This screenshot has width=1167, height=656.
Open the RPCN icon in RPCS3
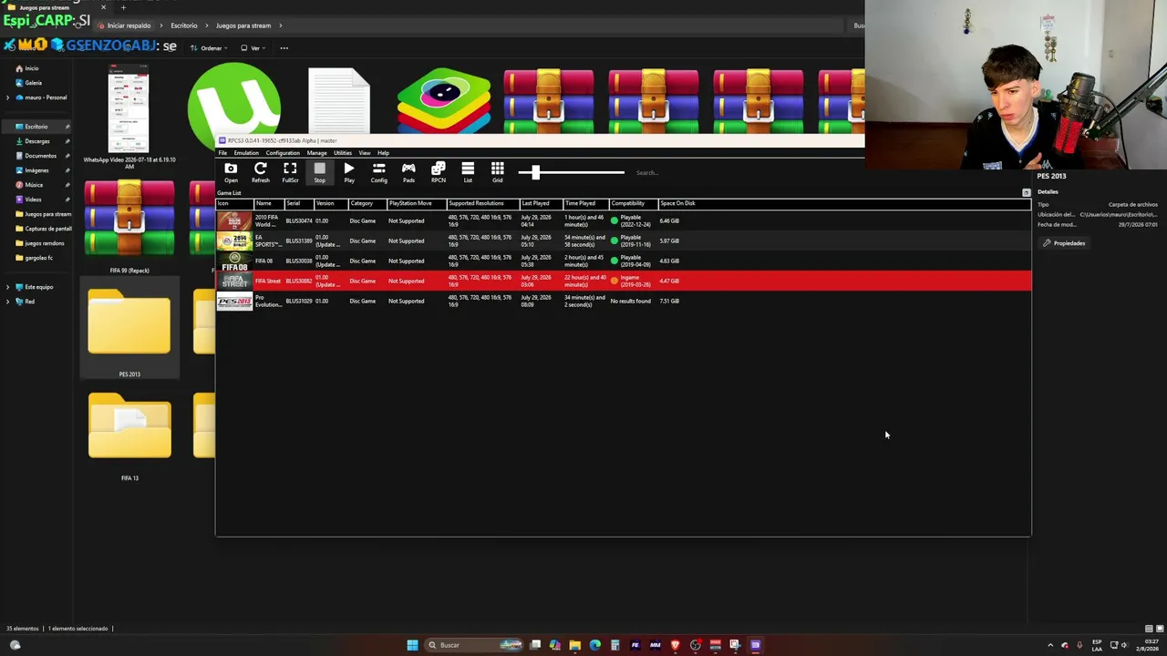tap(439, 172)
